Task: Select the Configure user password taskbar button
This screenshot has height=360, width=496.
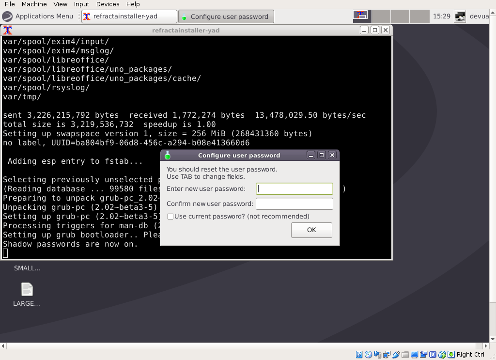Action: pyautogui.click(x=226, y=16)
